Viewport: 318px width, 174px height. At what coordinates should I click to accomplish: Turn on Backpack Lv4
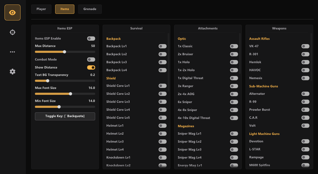(x=162, y=70)
